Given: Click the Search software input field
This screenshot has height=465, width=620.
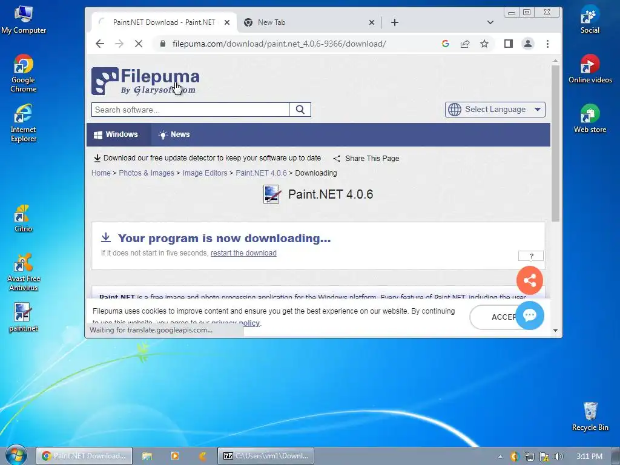Looking at the screenshot, I should (190, 110).
